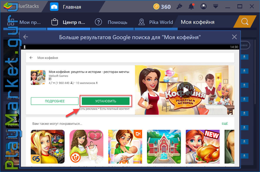The height and width of the screenshot is (172, 260).
Task: Open the wedding dress game thumbnail with heart 2
Action: [x=86, y=147]
